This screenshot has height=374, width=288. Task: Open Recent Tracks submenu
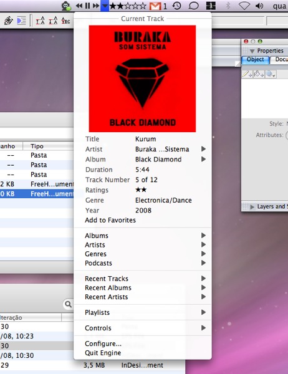click(143, 279)
